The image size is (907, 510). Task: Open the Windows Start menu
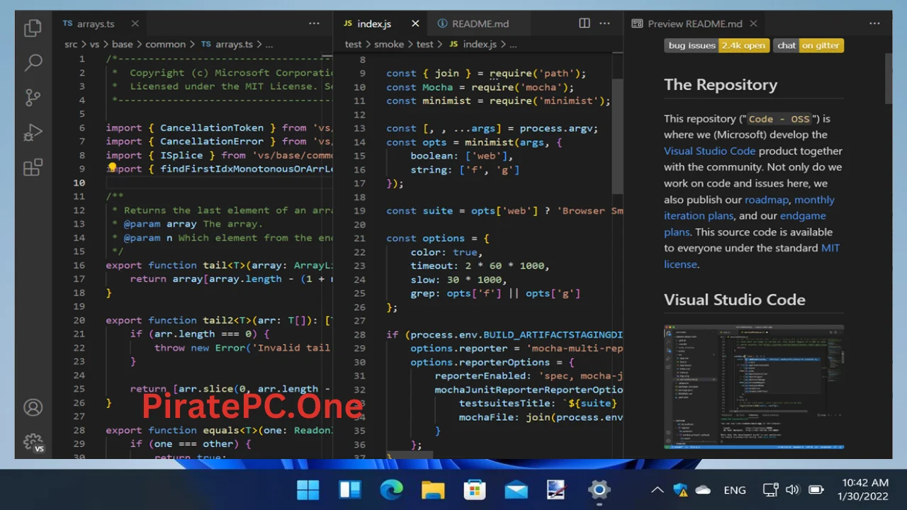coord(308,489)
